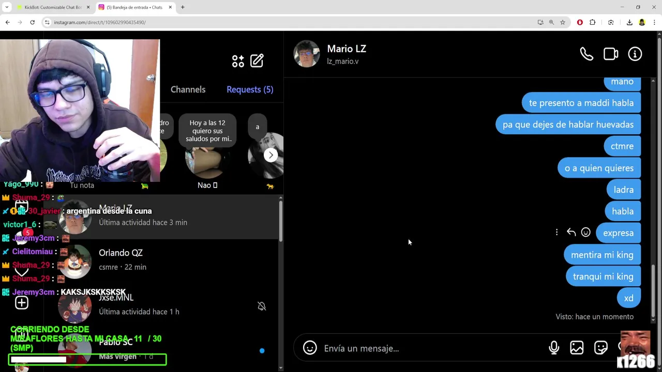Select the Bandeja de entrada Chats tab
The image size is (662, 372).
136,7
